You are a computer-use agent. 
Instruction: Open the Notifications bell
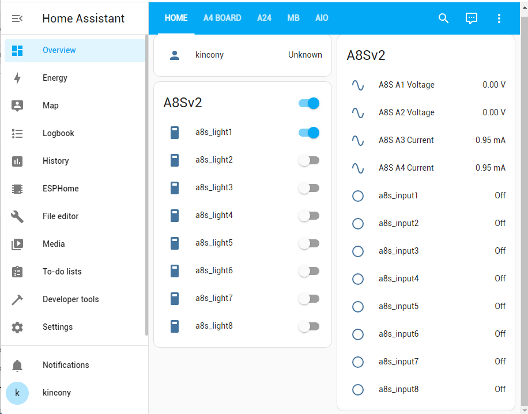17,365
